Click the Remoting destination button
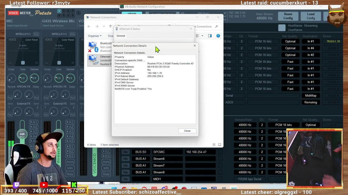Screen dimensions: 348x195 (311, 102)
